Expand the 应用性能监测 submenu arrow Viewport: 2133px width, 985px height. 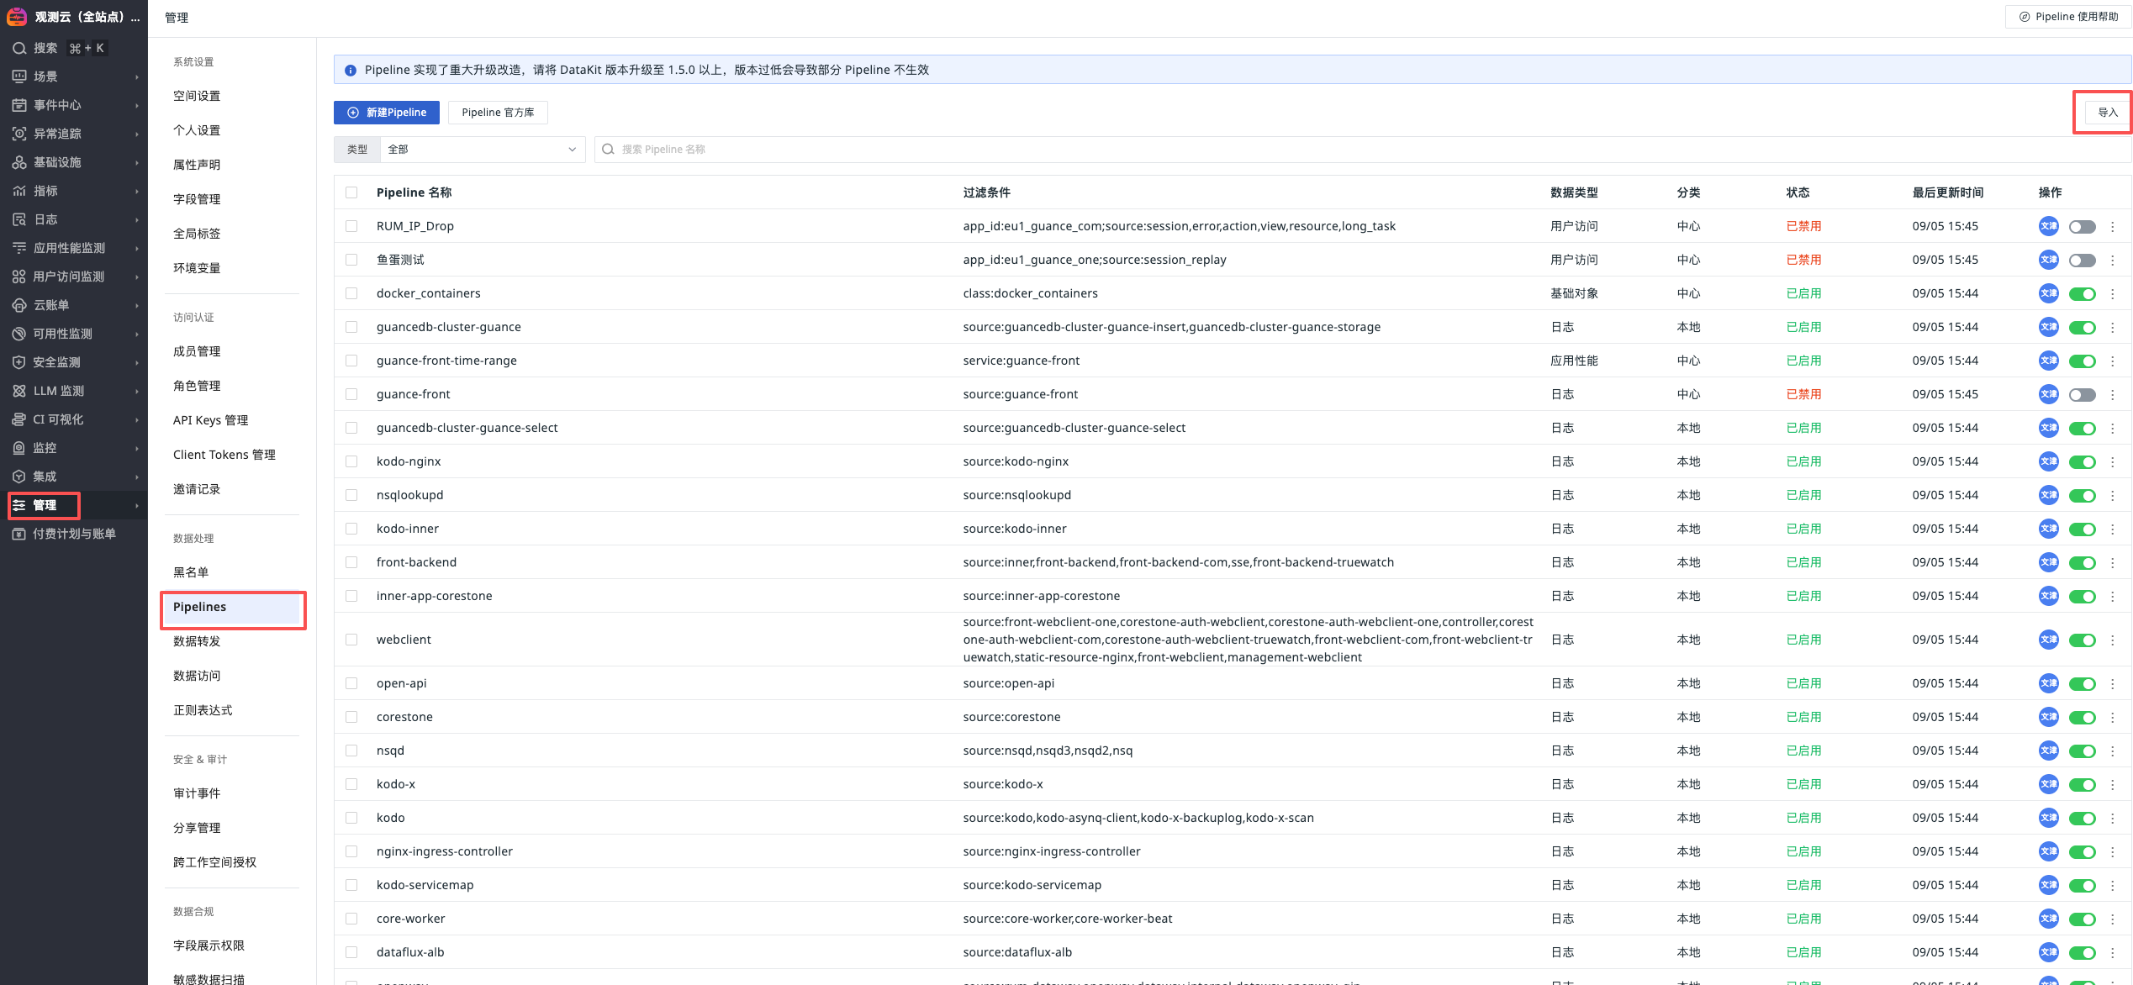(x=136, y=248)
